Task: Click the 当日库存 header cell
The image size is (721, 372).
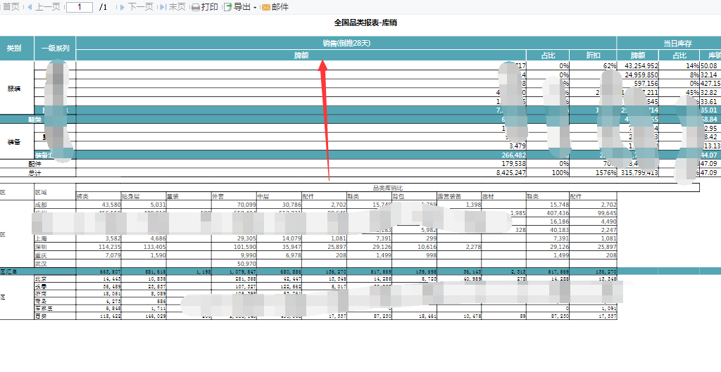Action: click(x=677, y=43)
